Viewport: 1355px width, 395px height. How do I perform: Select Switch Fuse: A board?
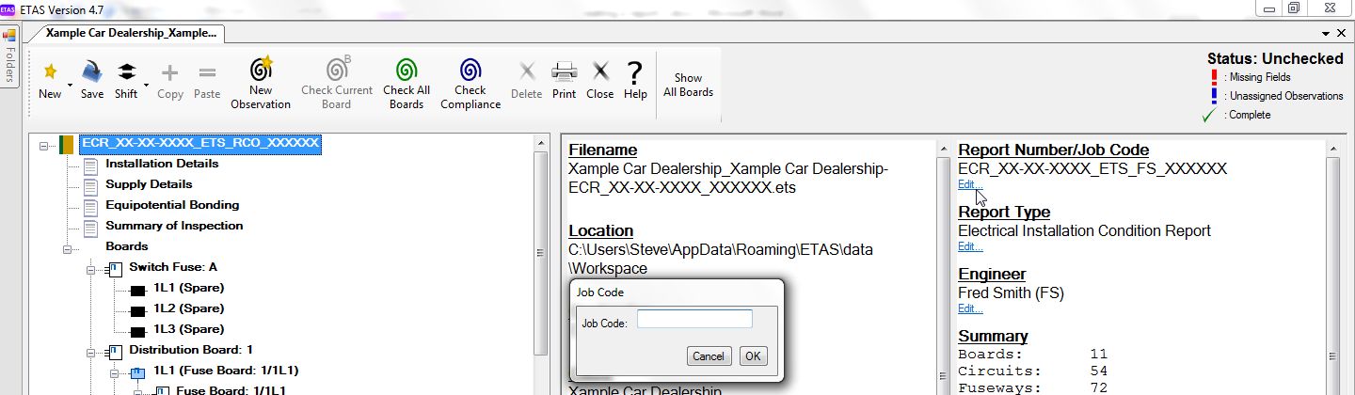pos(173,267)
